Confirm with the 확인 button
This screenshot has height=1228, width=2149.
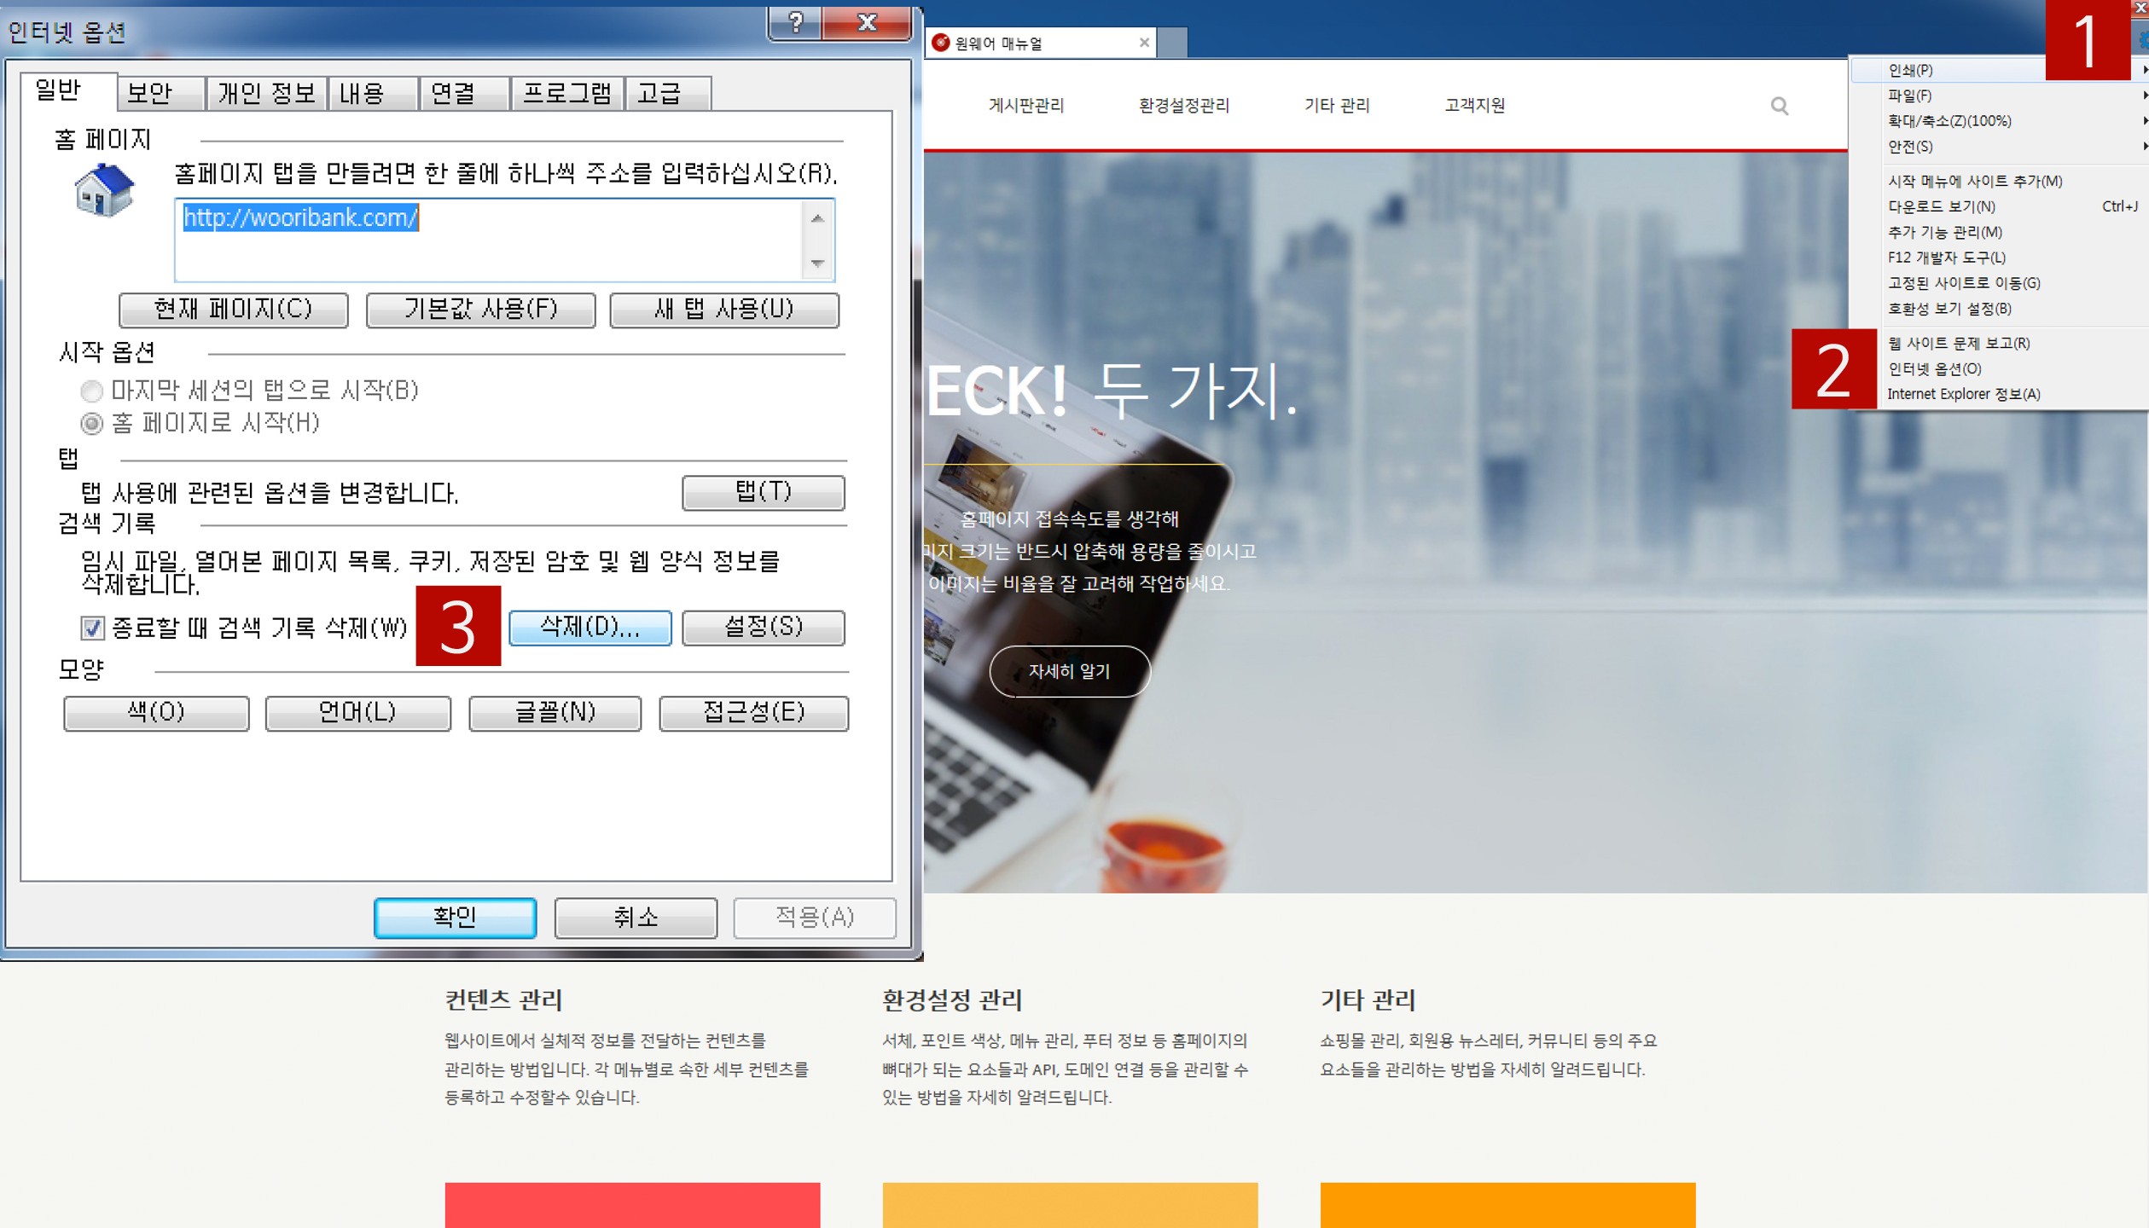[455, 918]
